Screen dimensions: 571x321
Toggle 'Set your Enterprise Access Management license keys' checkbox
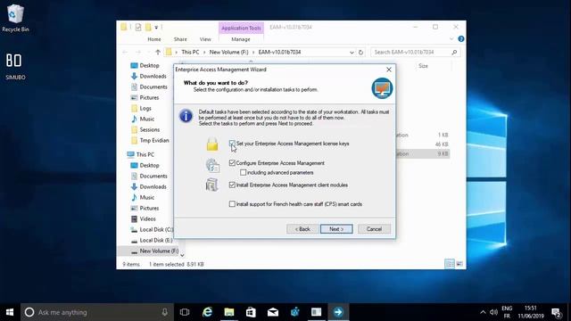pyautogui.click(x=232, y=144)
